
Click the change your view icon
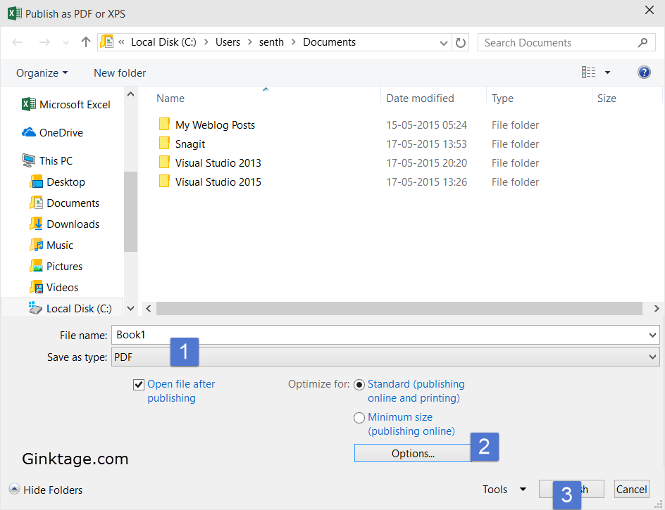pyautogui.click(x=589, y=72)
